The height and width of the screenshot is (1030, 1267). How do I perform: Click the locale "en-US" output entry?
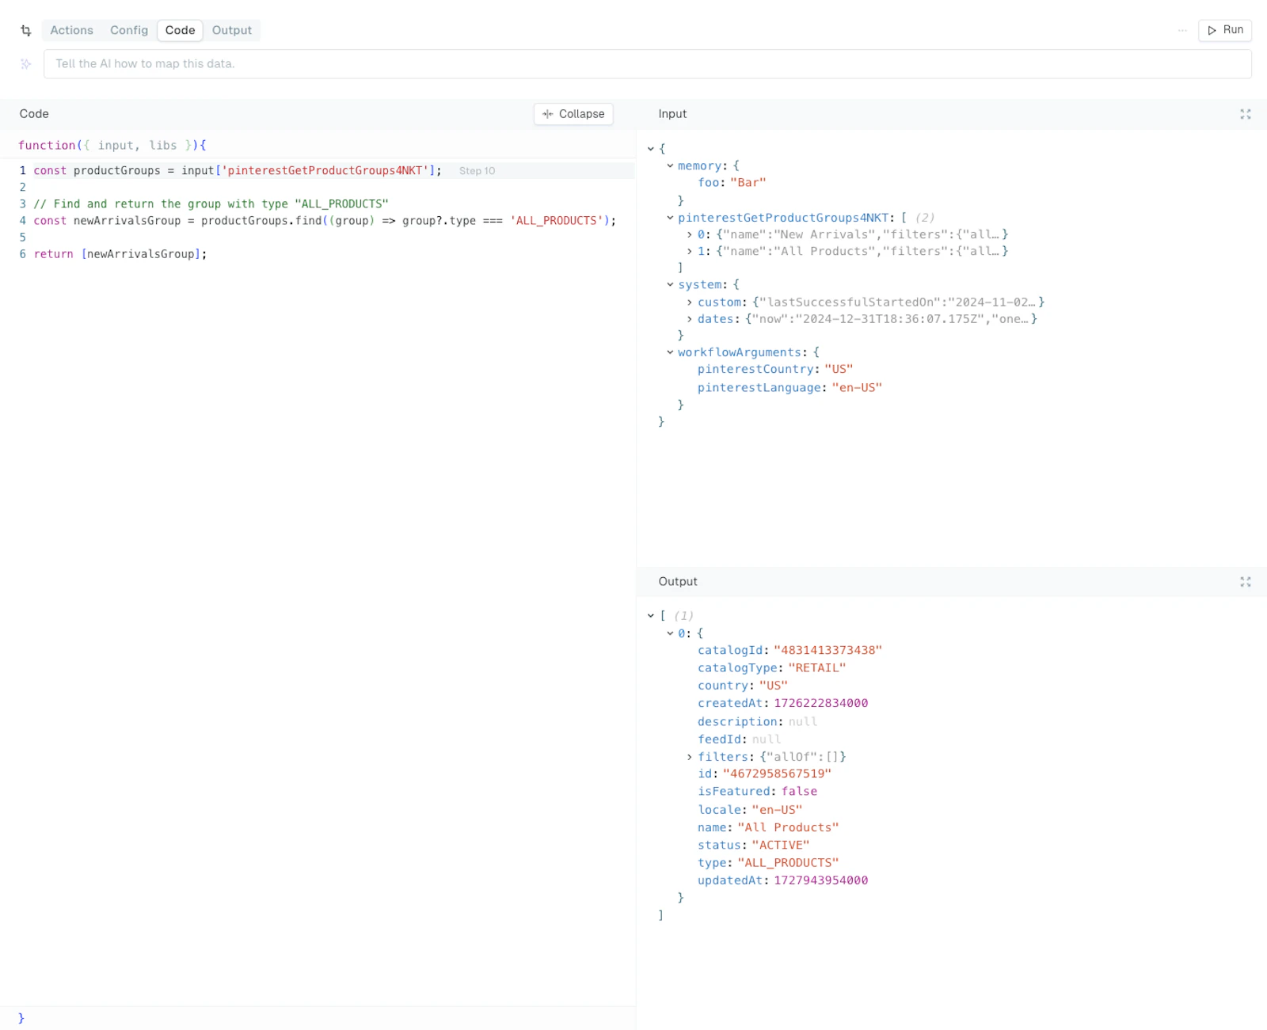click(x=750, y=810)
